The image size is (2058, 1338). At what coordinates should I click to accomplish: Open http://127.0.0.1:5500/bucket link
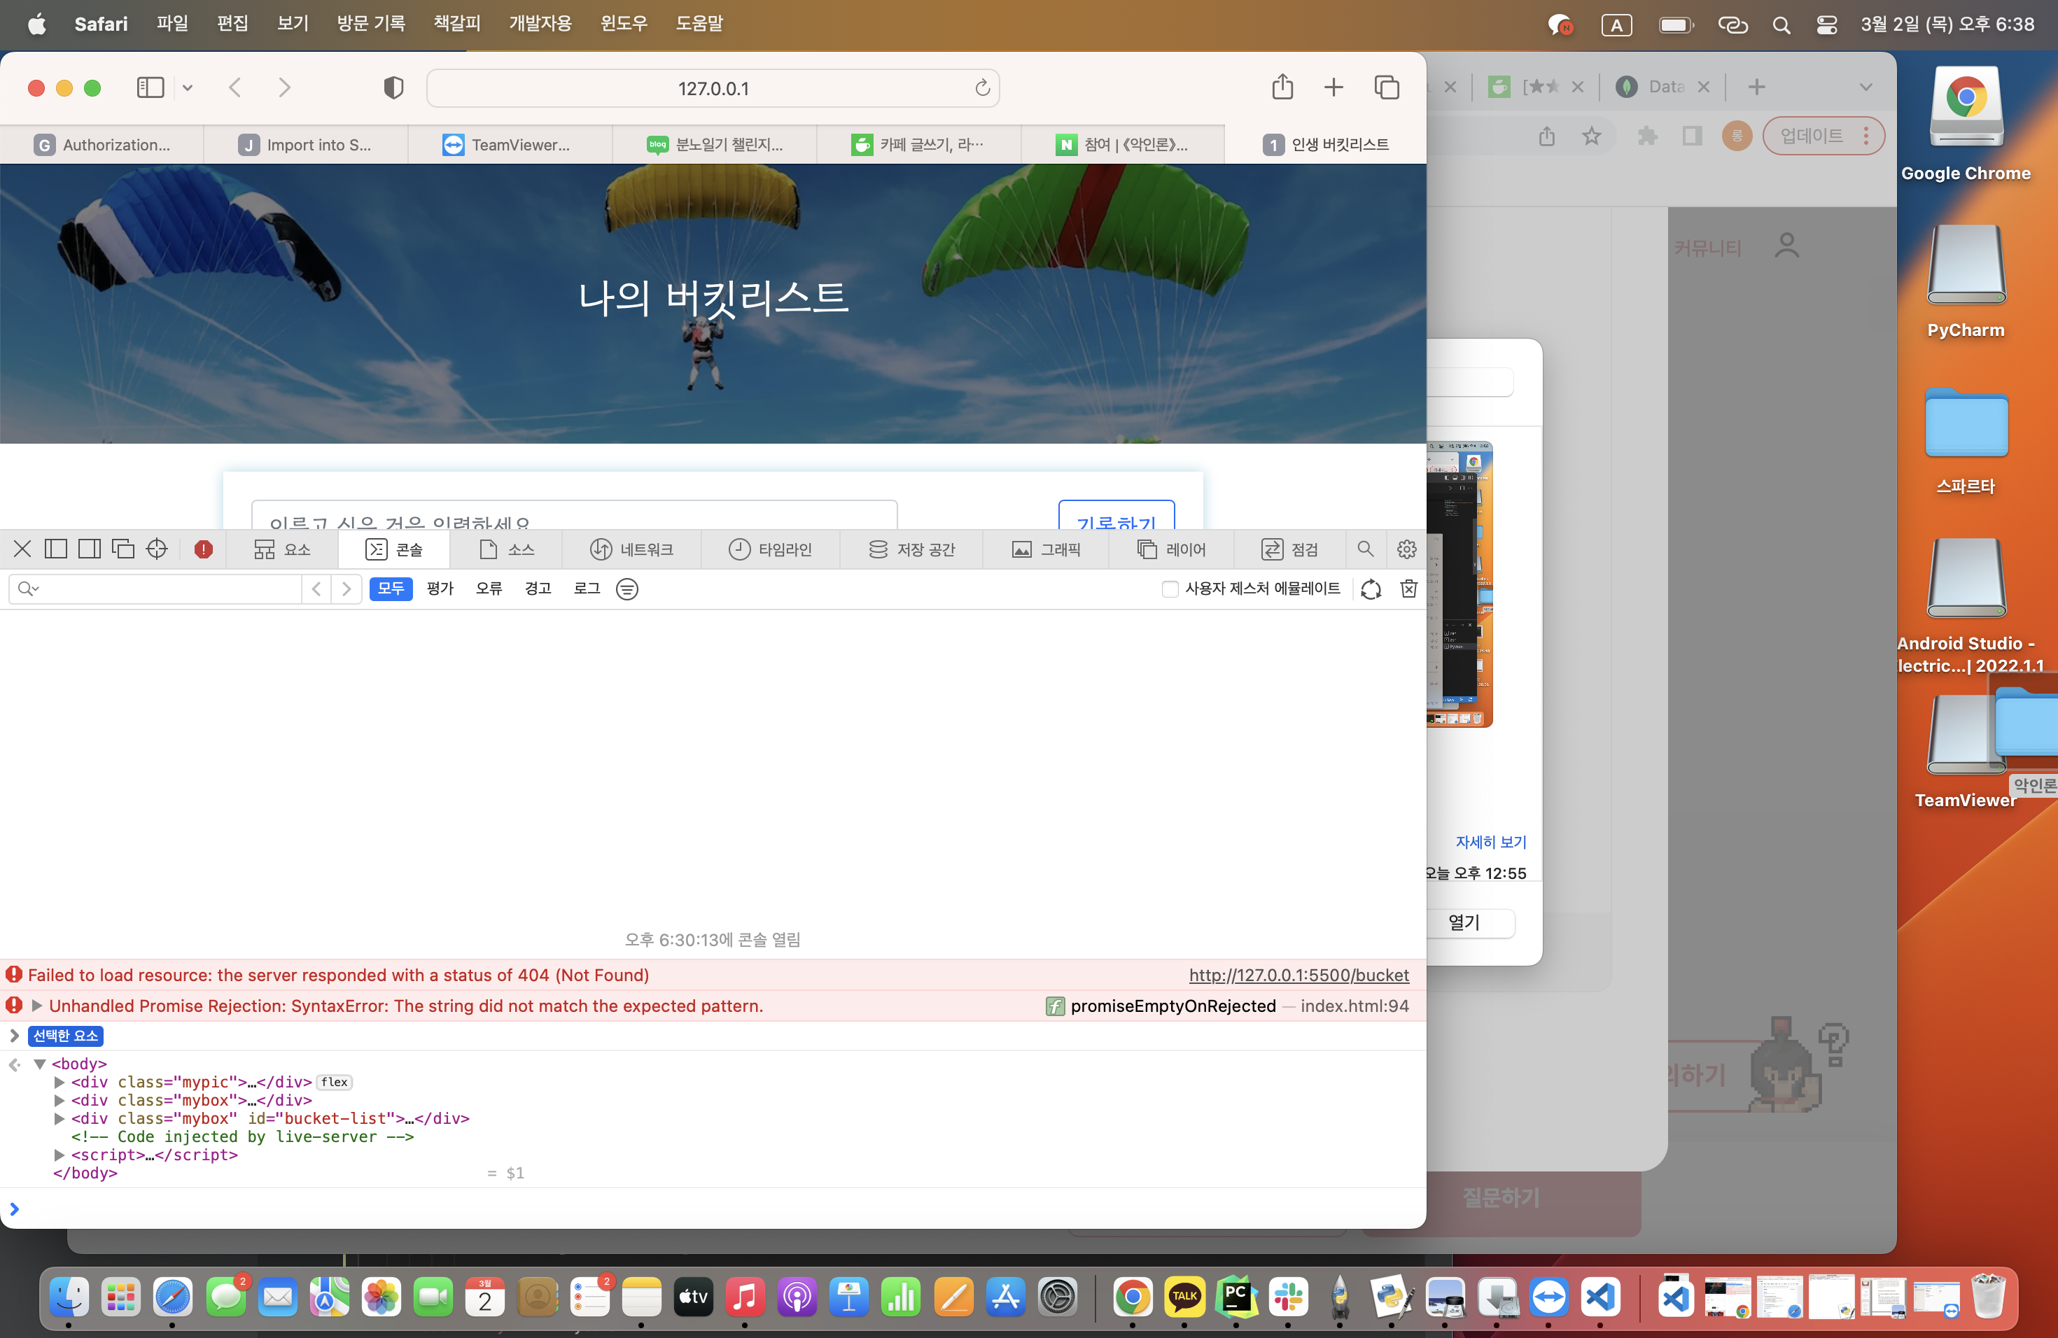pos(1298,975)
